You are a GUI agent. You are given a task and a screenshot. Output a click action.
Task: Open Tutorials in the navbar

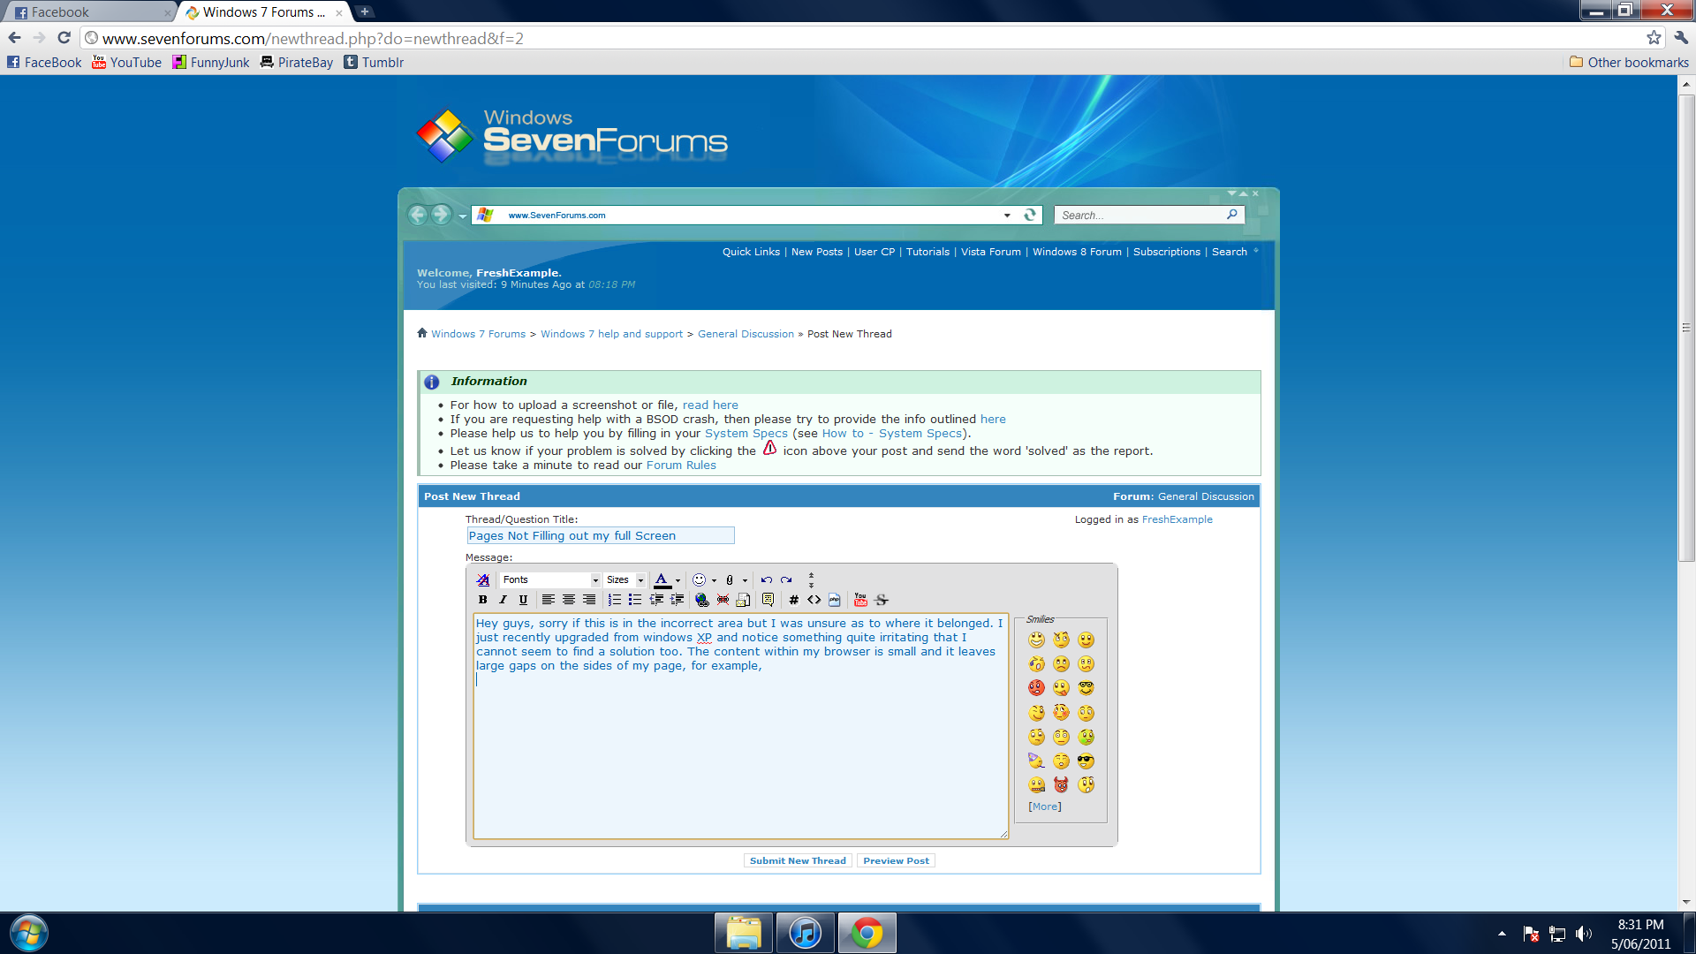(927, 252)
